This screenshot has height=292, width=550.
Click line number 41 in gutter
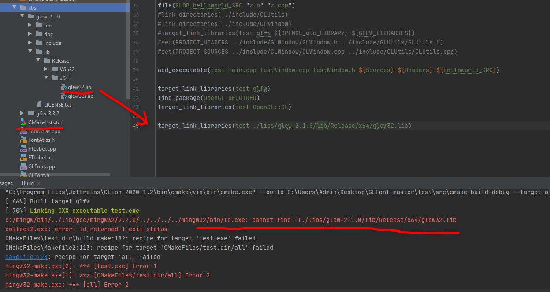click(x=136, y=89)
